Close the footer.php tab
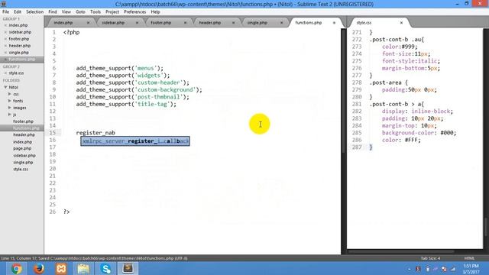The width and height of the screenshot is (489, 275). [x=185, y=23]
